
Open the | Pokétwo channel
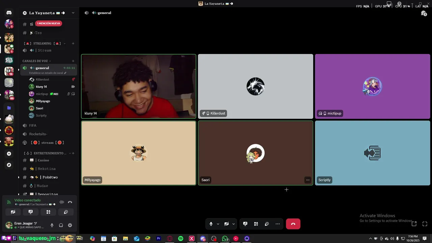pyautogui.click(x=49, y=177)
